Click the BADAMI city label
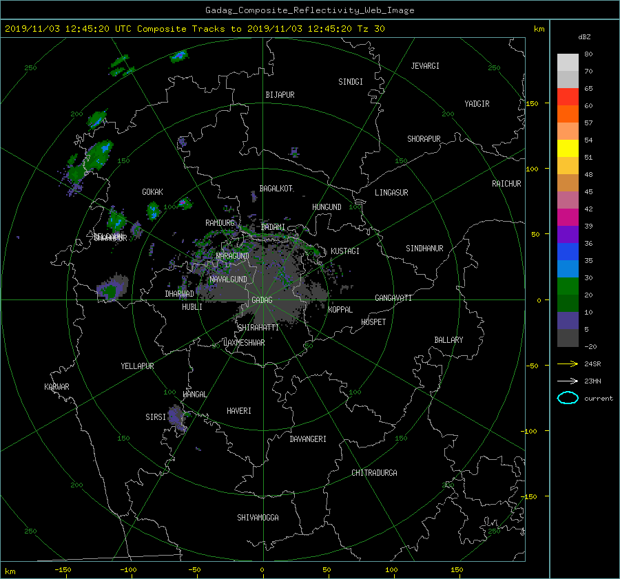620x579 pixels. pyautogui.click(x=273, y=227)
